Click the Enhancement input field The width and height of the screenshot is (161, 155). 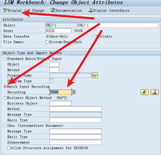(x=75, y=142)
